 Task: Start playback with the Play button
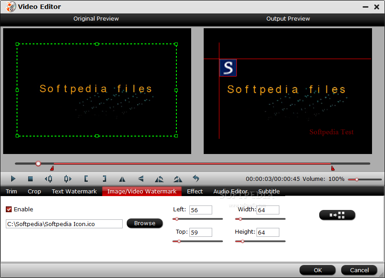tap(13, 179)
